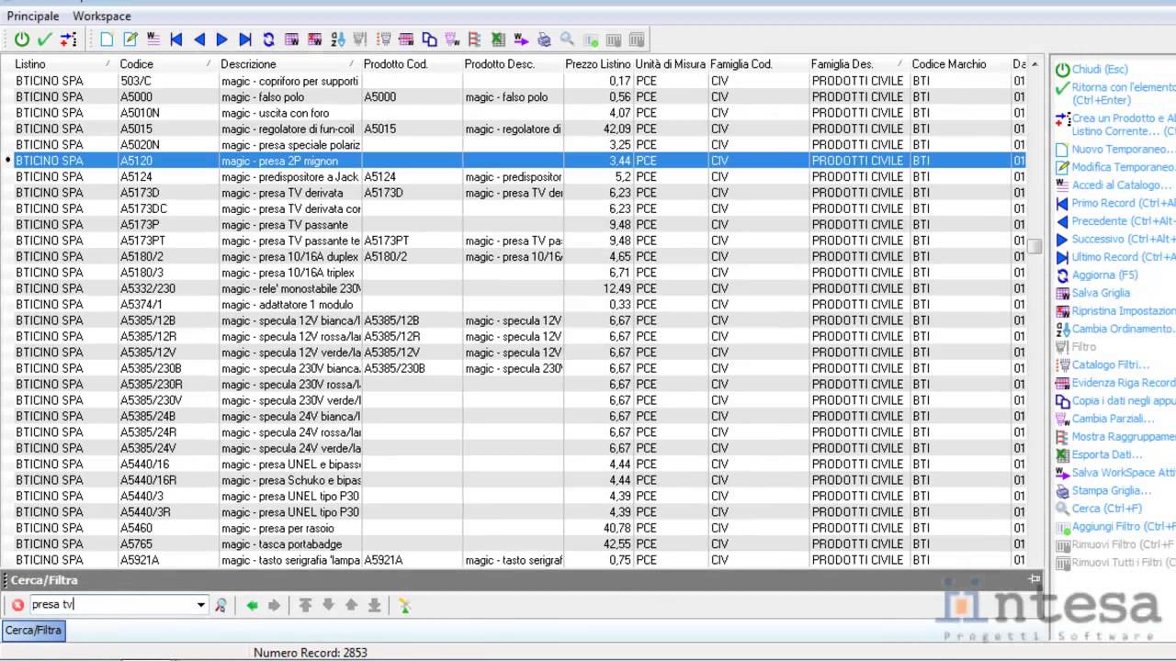
Task: Jump to first record using toolbar arrow
Action: [176, 39]
